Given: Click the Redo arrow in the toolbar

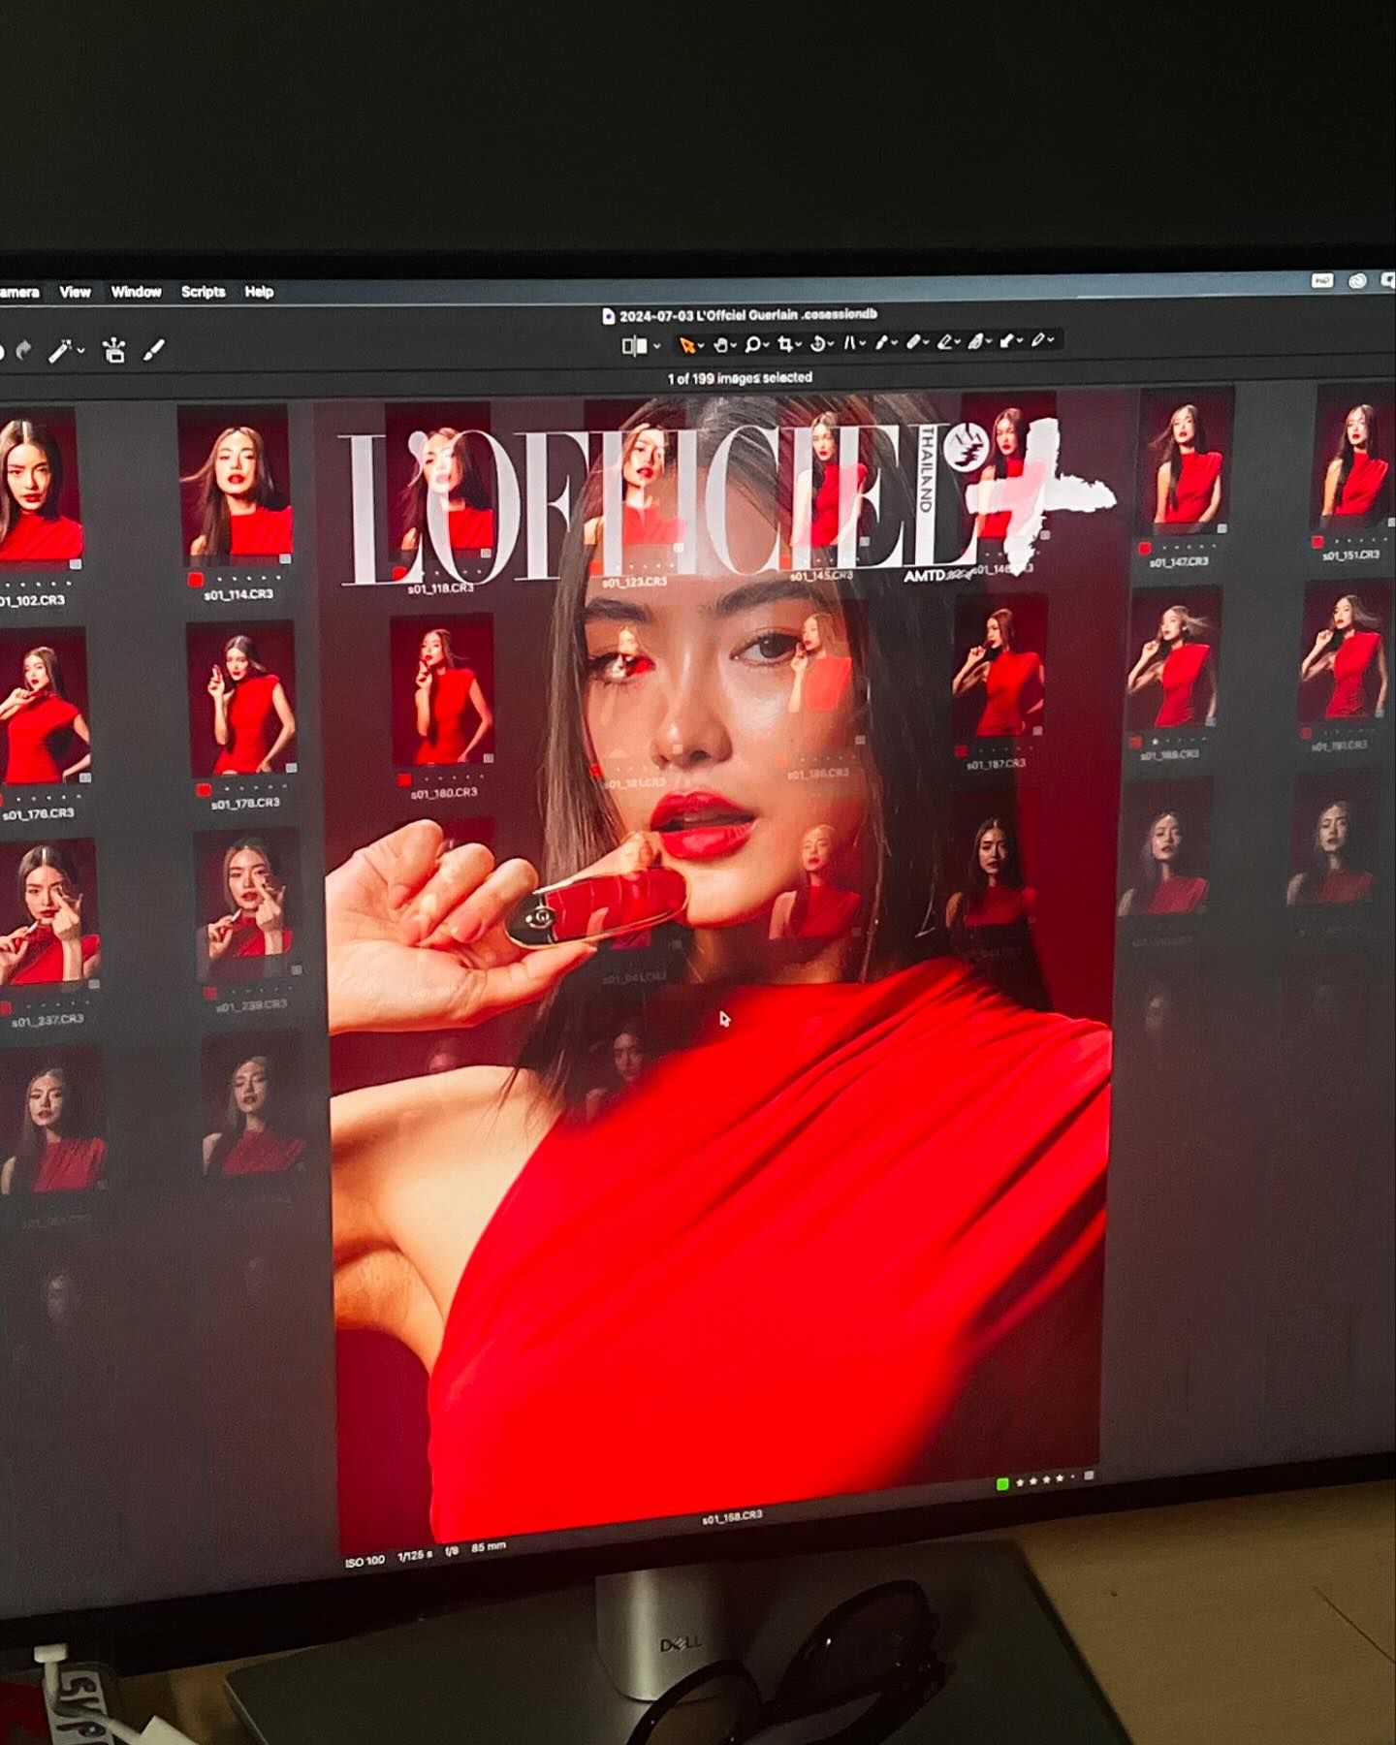Looking at the screenshot, I should [24, 351].
